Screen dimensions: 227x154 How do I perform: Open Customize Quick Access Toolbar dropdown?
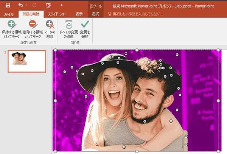pos(62,5)
